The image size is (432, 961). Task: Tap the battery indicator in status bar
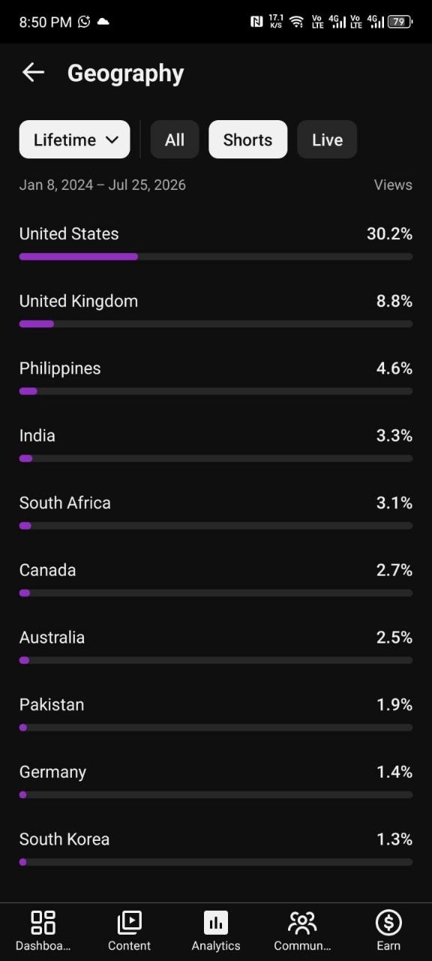(400, 22)
